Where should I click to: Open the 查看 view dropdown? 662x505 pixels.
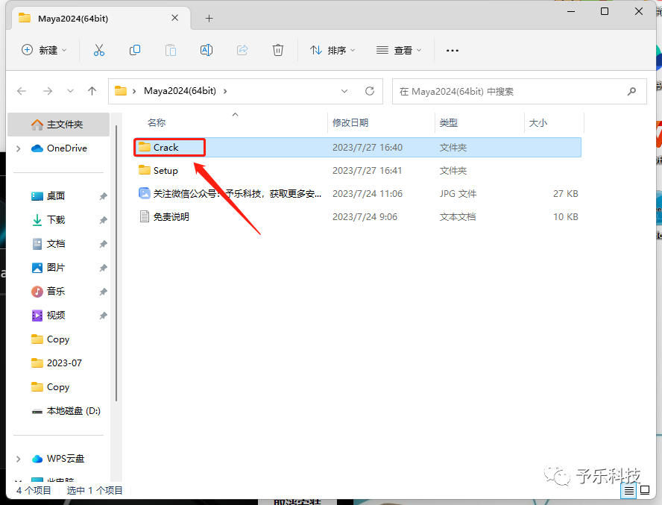pyautogui.click(x=399, y=50)
